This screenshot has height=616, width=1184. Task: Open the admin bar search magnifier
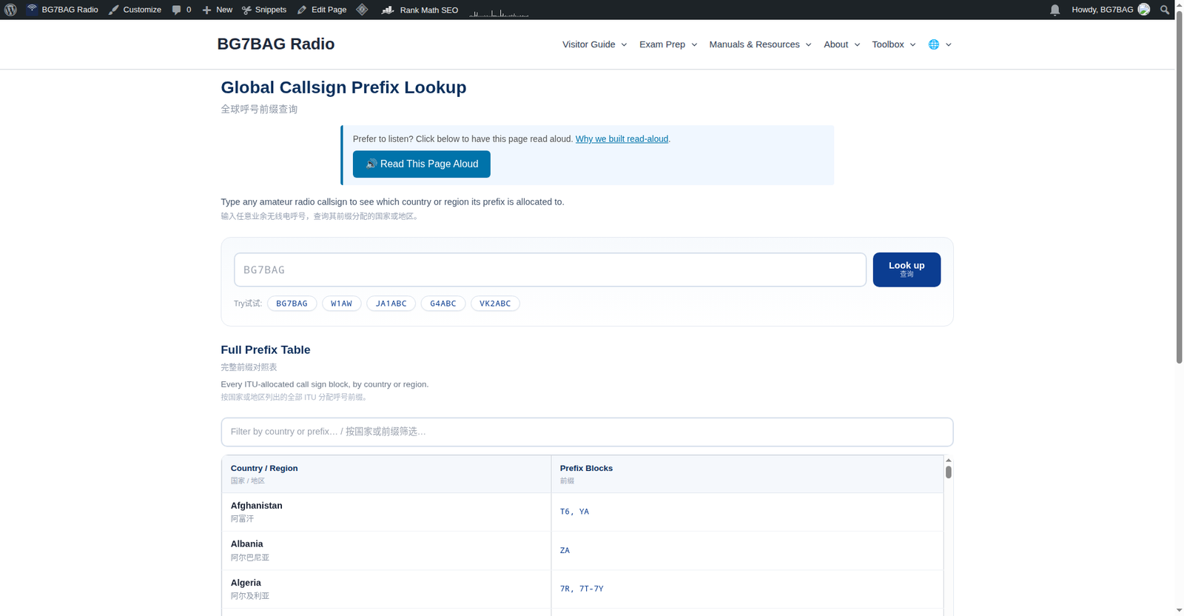point(1165,10)
